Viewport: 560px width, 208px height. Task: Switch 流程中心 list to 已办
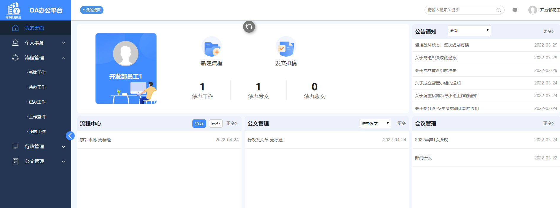tap(216, 124)
